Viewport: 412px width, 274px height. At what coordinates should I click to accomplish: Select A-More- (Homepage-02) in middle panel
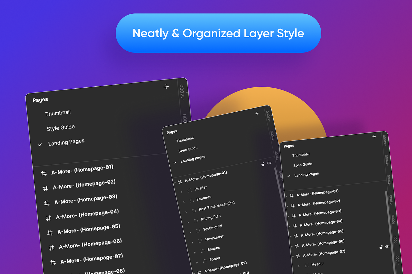225,267
